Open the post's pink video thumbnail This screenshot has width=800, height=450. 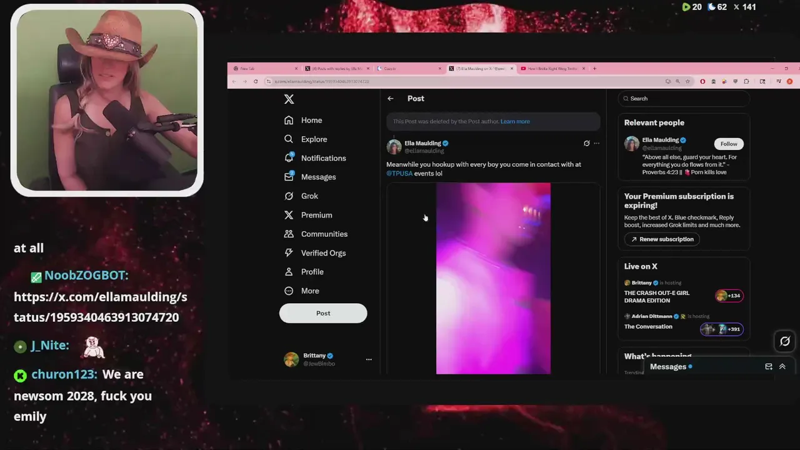[493, 279]
